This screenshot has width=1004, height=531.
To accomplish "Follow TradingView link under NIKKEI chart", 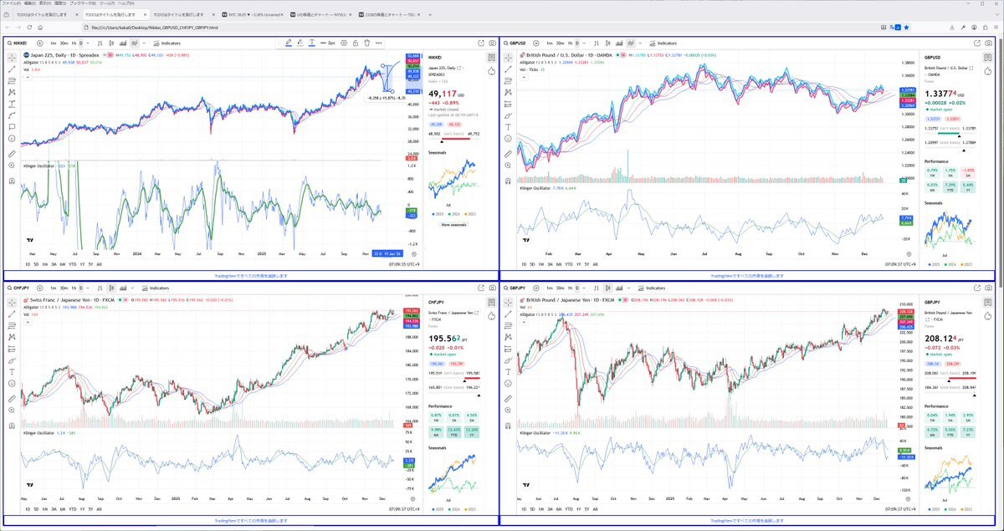I will tap(251, 275).
